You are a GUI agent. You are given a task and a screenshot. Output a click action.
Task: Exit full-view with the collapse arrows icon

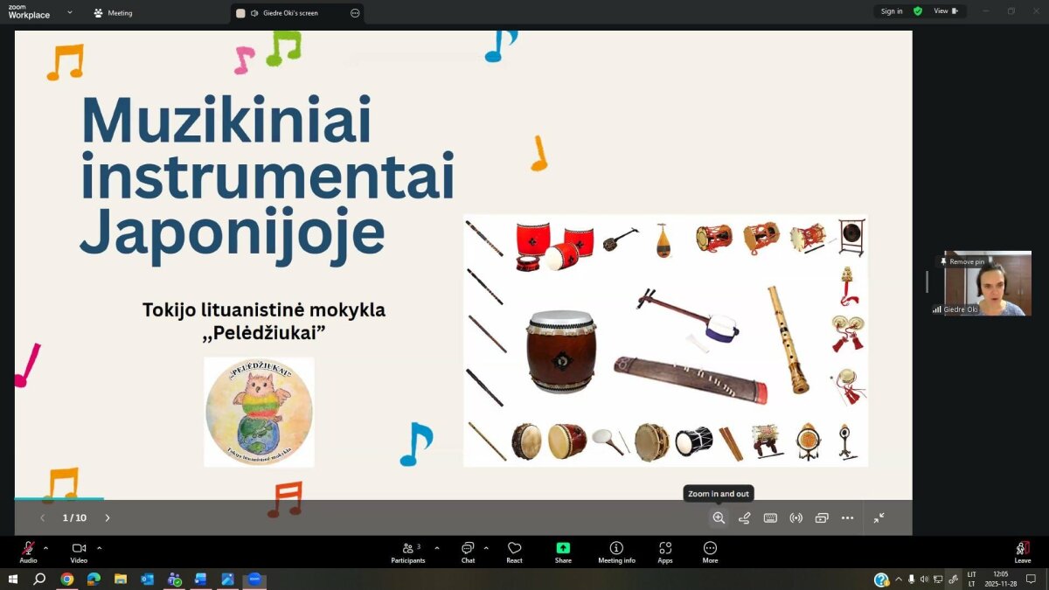click(879, 517)
